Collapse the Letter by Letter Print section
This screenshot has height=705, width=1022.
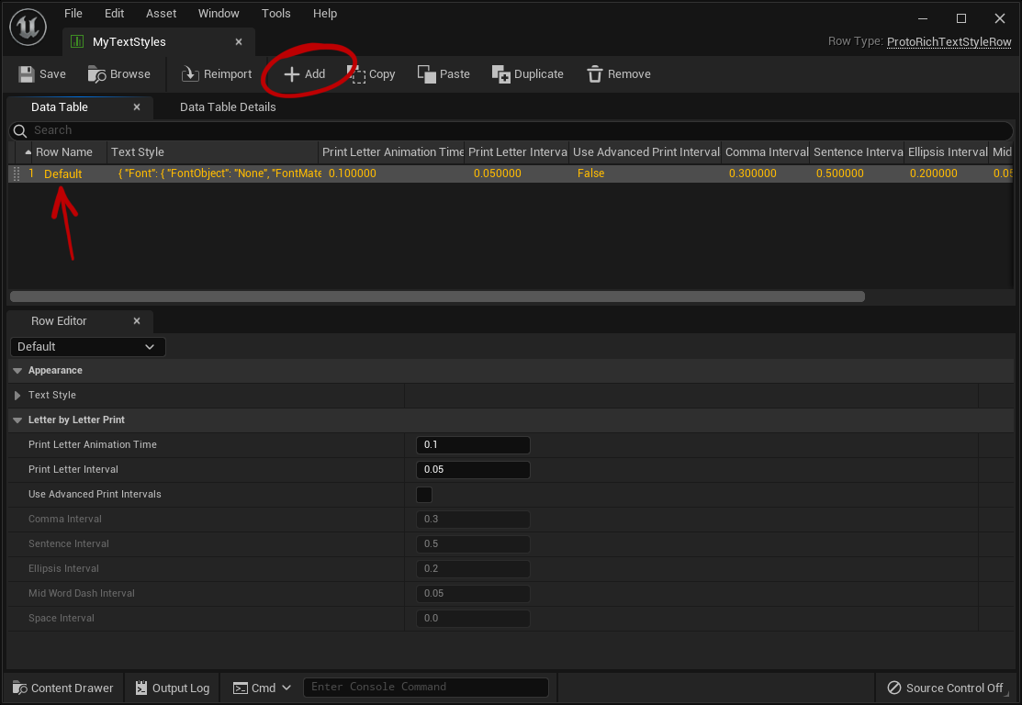click(x=17, y=420)
